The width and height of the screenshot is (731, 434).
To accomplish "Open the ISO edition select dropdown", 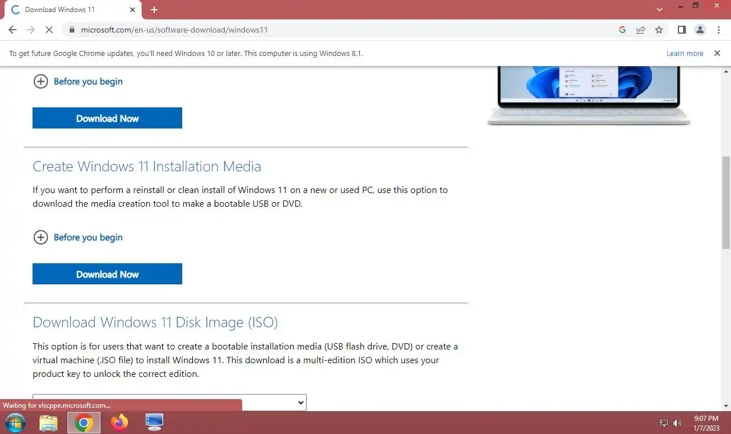I will click(x=170, y=402).
